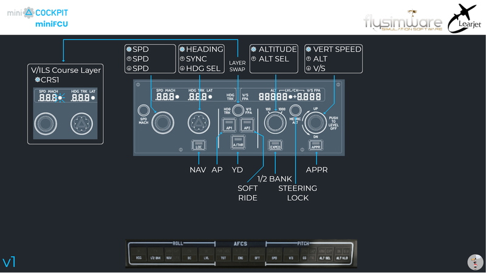
Task: Click the 1/2 BNK annunciator in ROLL section
Action: pos(156,257)
